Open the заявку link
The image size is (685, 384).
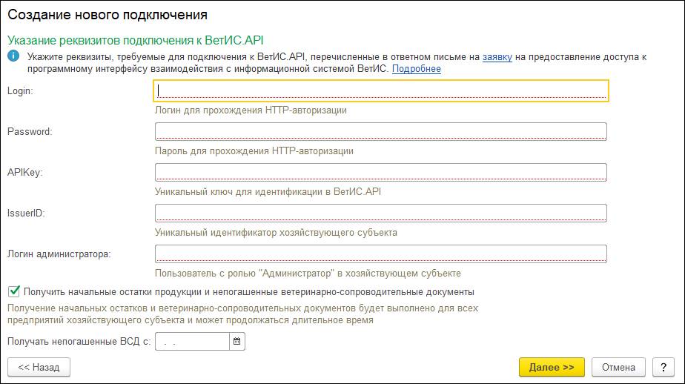coord(497,57)
